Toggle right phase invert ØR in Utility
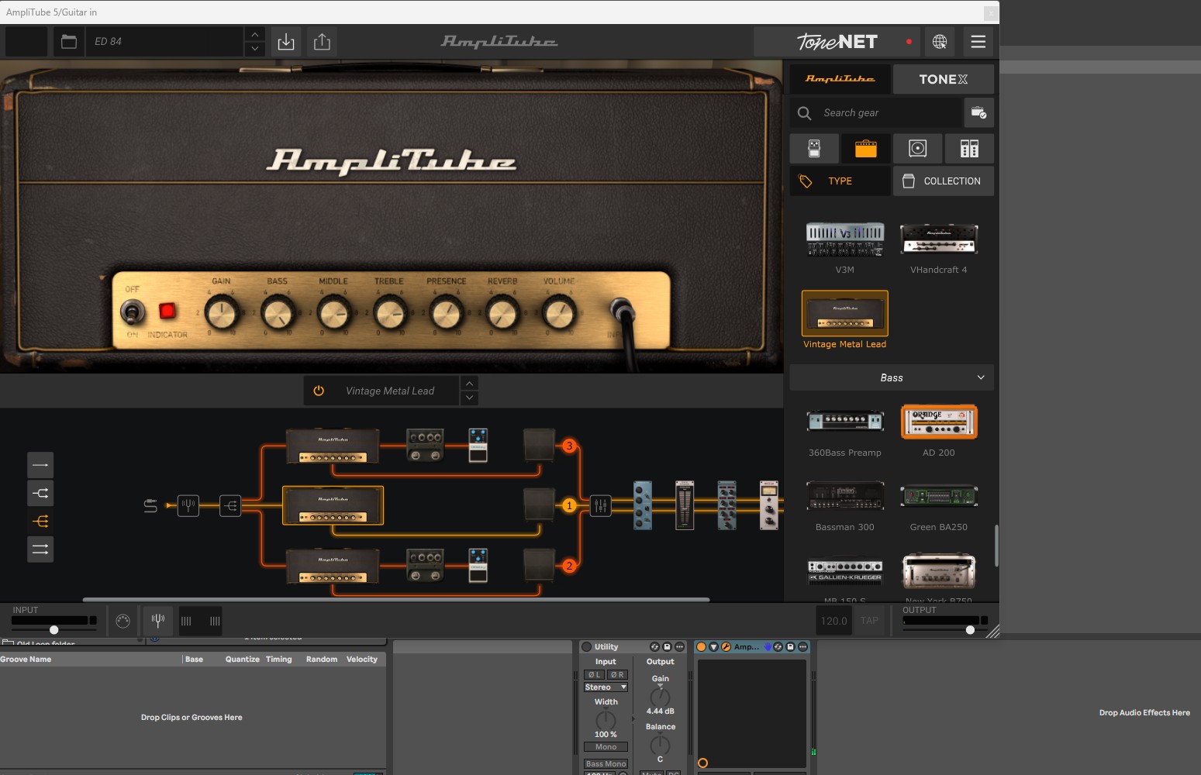Viewport: 1201px width, 775px height. coord(617,675)
